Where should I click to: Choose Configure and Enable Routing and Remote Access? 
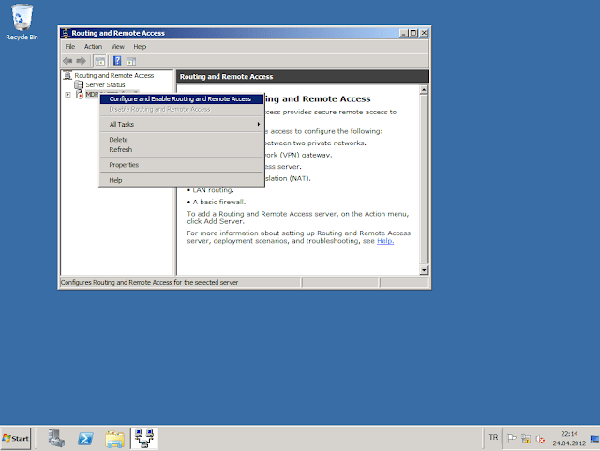coord(180,98)
